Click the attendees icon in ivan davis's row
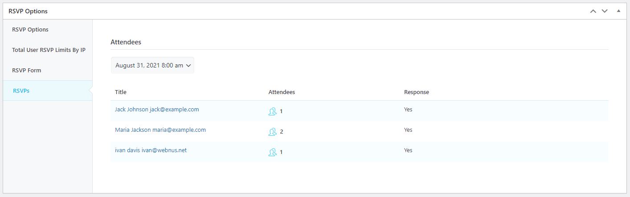The width and height of the screenshot is (630, 197). 272,152
